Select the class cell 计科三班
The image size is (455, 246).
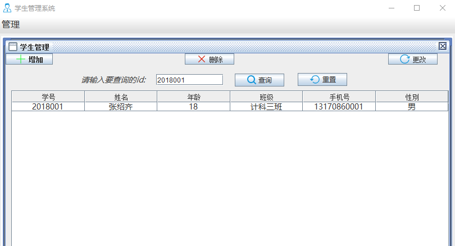(266, 107)
